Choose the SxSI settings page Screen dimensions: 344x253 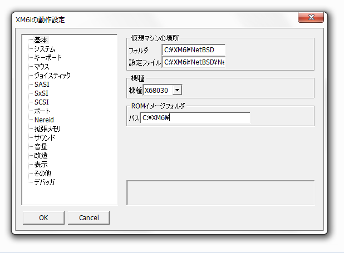pyautogui.click(x=41, y=93)
